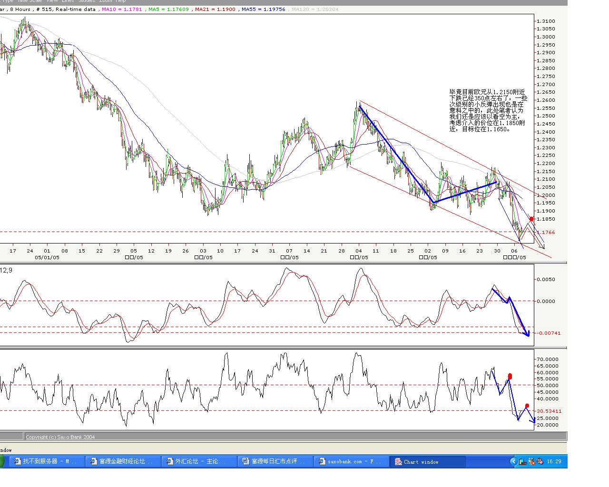Click the Help menu
The image size is (609, 487).
120,1
